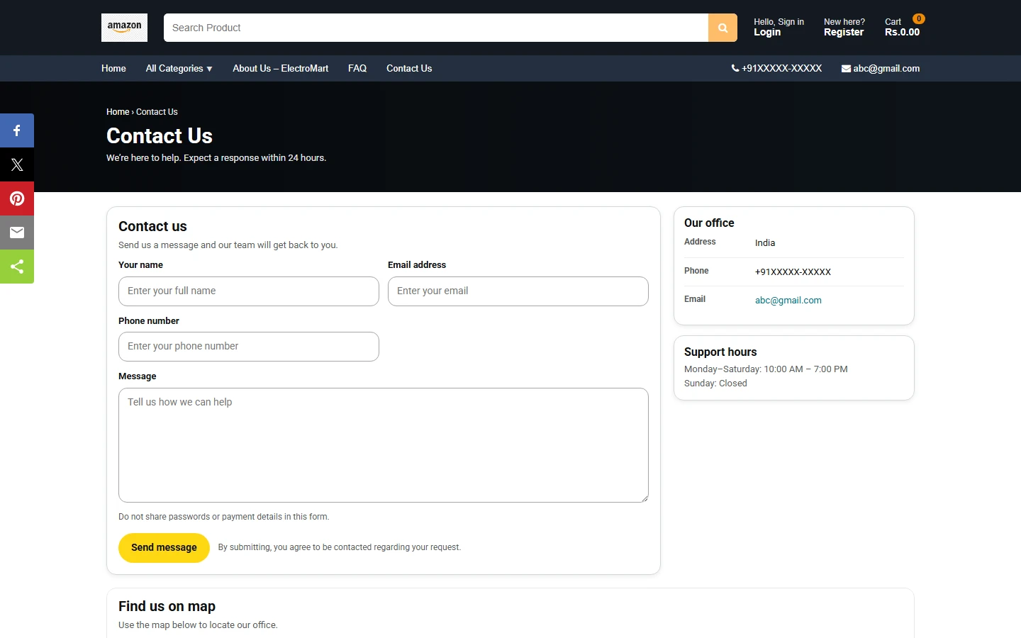The height and width of the screenshot is (638, 1021).
Task: Expand the All Categories dropdown
Action: pos(179,69)
